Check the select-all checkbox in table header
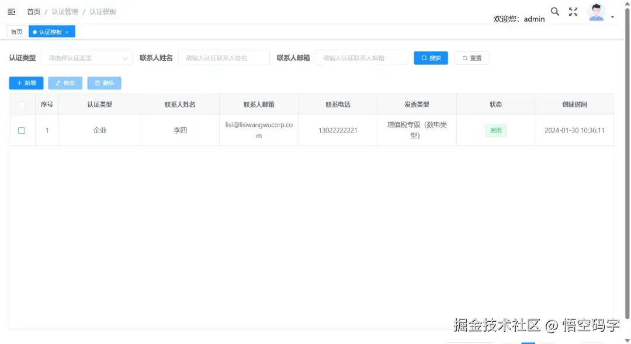The width and height of the screenshot is (631, 344). [22, 103]
